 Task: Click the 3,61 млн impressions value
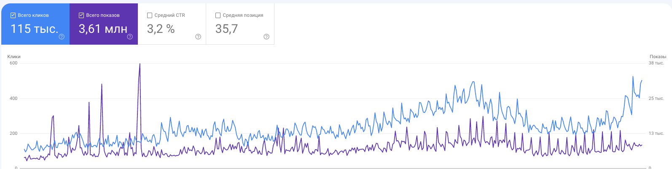[x=103, y=29]
